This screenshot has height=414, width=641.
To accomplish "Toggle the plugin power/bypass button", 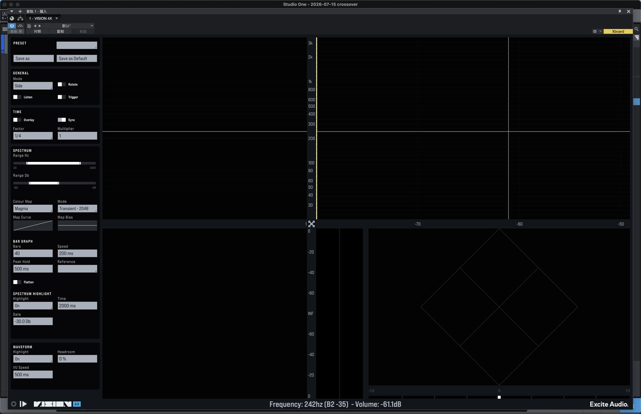I will [12, 26].
